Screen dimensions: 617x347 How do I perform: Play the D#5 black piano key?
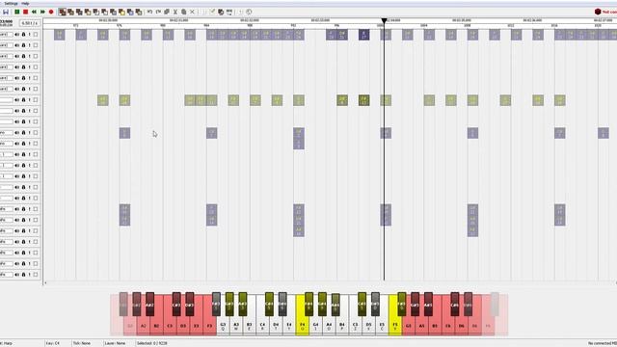click(375, 304)
